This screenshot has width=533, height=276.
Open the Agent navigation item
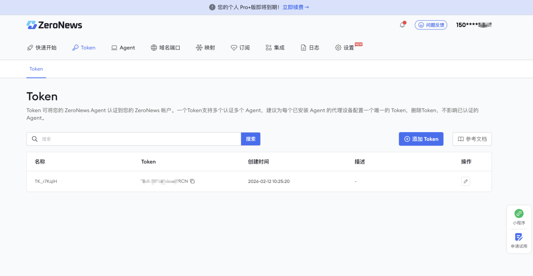(123, 47)
